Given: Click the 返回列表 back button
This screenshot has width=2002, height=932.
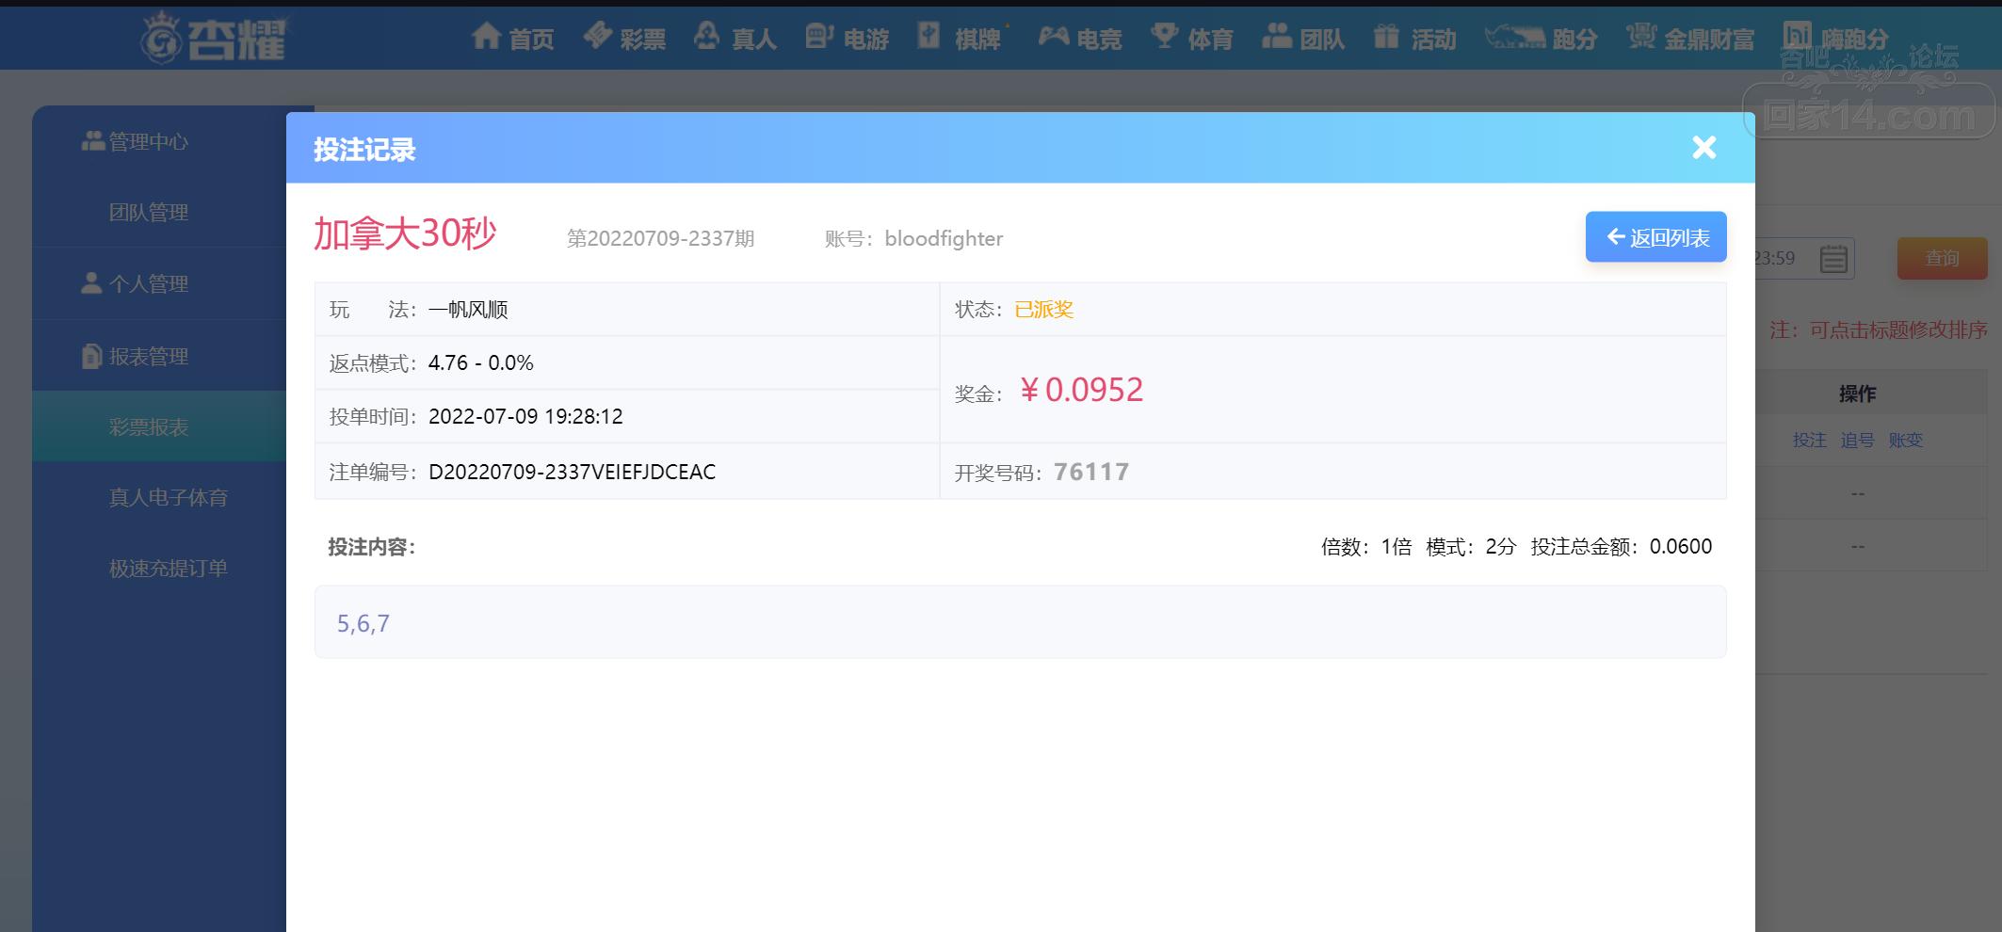Looking at the screenshot, I should tap(1655, 237).
